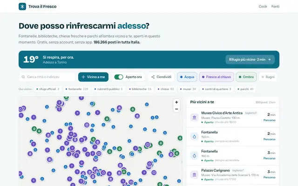
Task: Click the Trova il Fresco snowflake logo
Action: (x=22, y=7)
